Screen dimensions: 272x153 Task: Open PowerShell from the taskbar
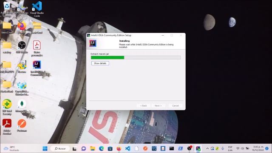(x=180, y=148)
